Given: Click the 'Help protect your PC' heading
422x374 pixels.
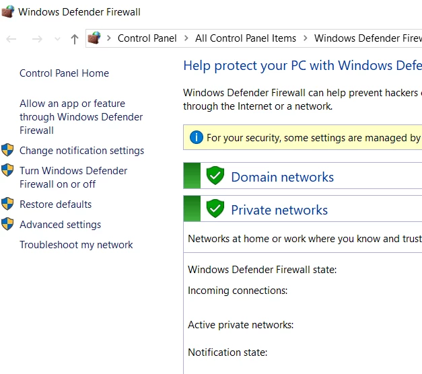Looking at the screenshot, I should click(302, 65).
